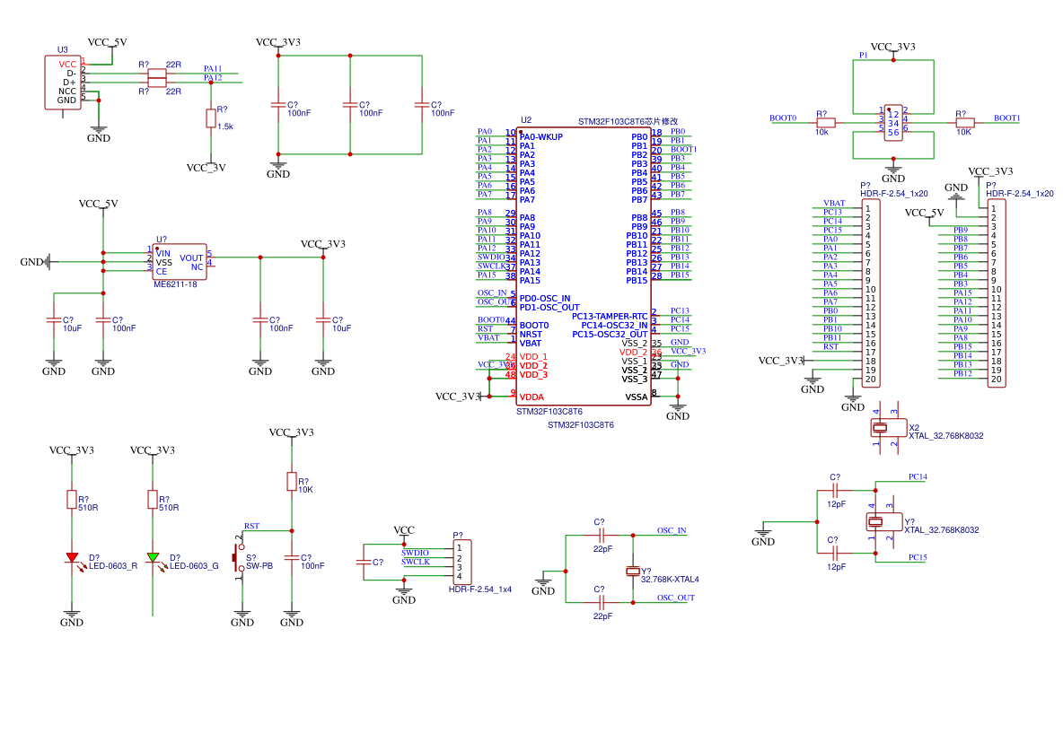Select the ME6211-18 regulator body
Image resolution: width=1063 pixels, height=742 pixels.
point(180,262)
